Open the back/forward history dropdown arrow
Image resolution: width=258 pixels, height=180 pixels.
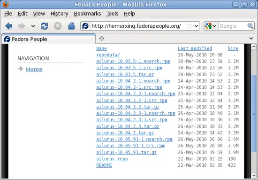click(x=33, y=26)
